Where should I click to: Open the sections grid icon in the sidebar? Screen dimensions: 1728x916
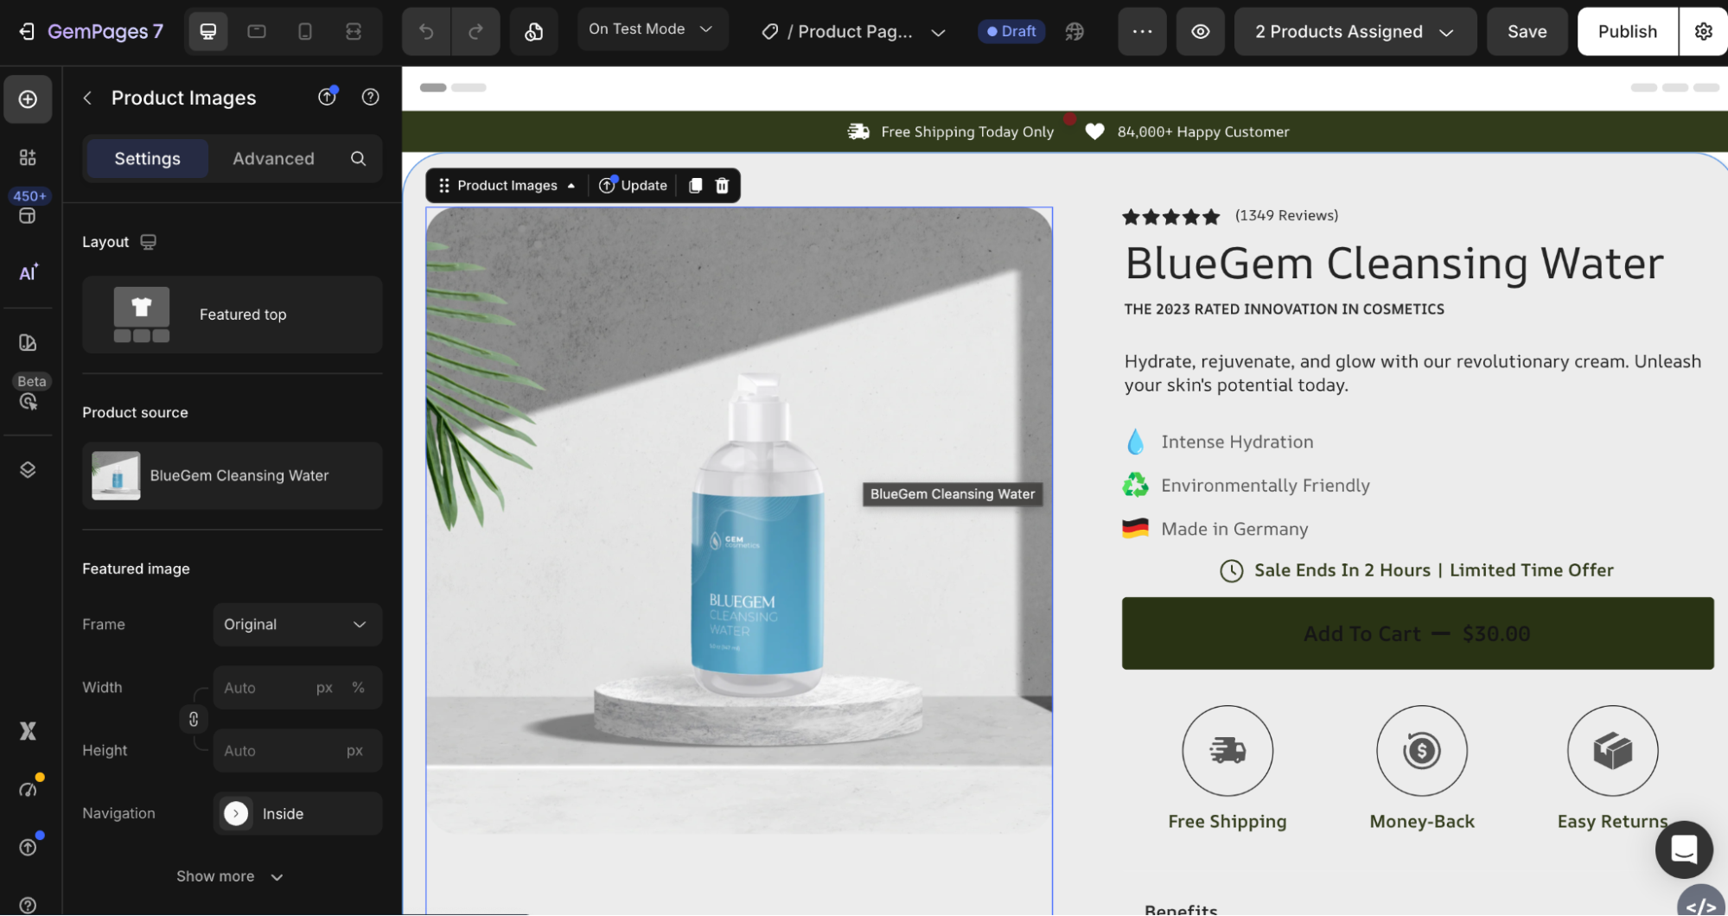coord(28,157)
